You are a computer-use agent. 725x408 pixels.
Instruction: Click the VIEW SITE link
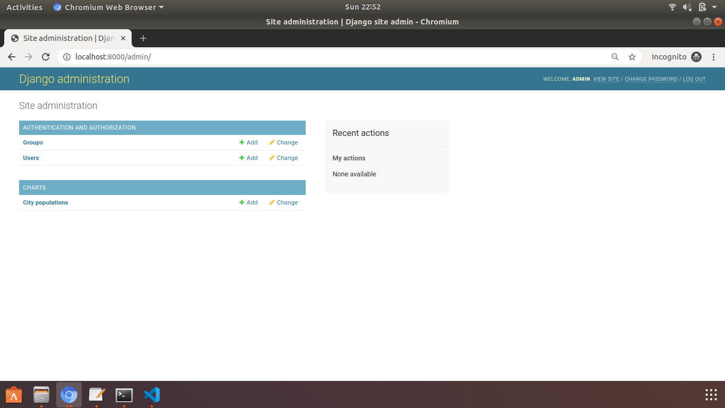tap(606, 79)
